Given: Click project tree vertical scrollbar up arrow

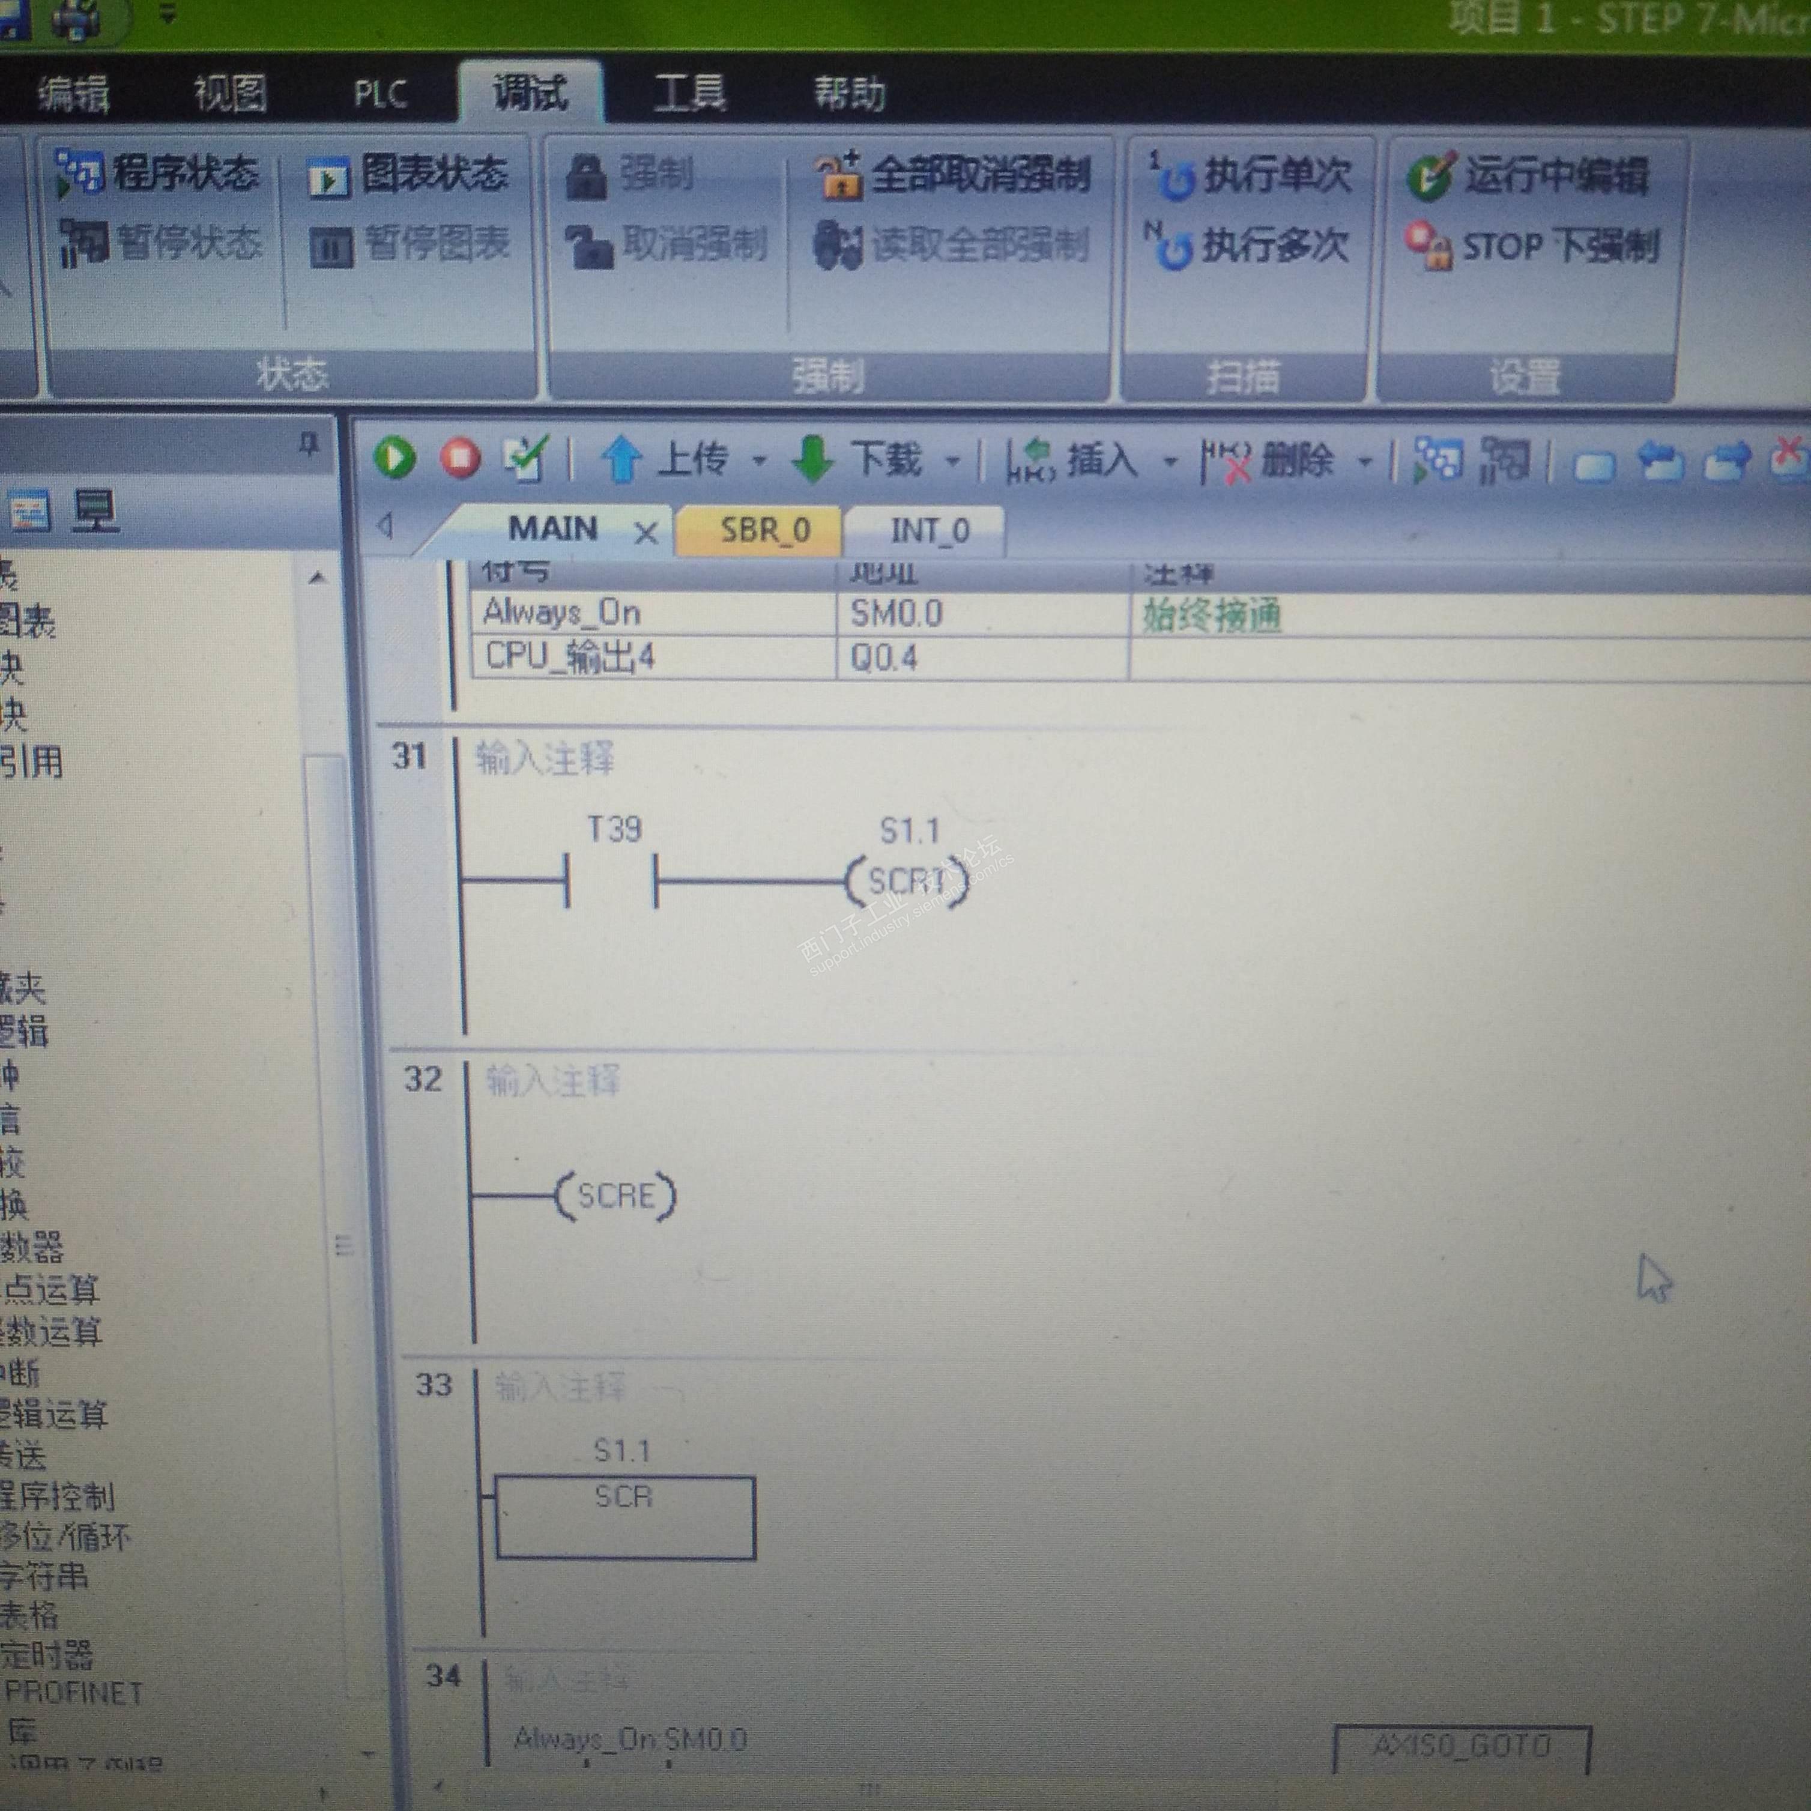Looking at the screenshot, I should point(317,578).
